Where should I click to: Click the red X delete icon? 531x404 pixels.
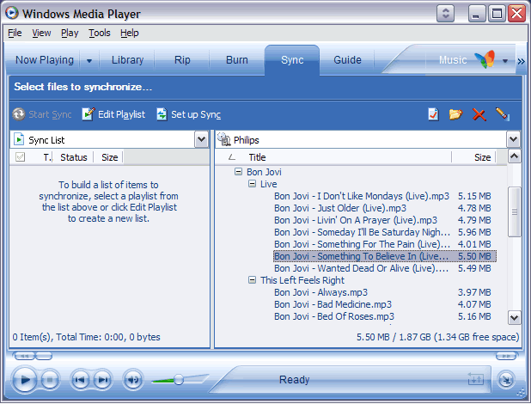click(x=479, y=114)
